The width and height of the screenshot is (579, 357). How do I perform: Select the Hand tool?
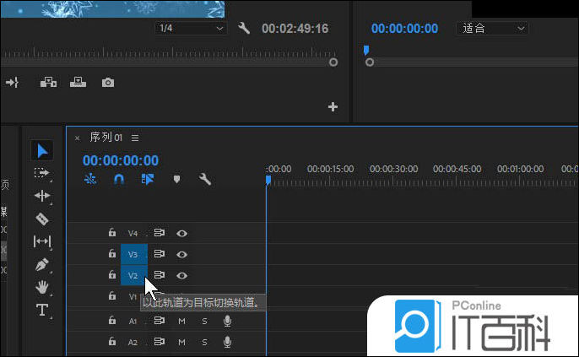point(42,287)
